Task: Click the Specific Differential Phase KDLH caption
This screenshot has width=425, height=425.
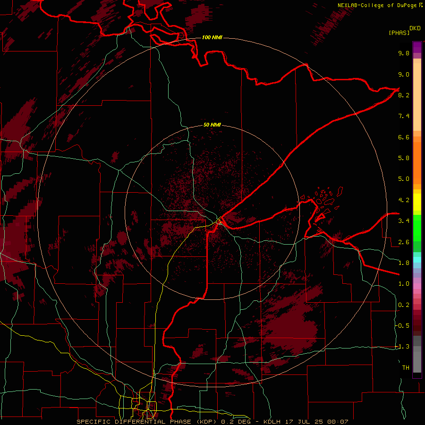Action: 212,422
